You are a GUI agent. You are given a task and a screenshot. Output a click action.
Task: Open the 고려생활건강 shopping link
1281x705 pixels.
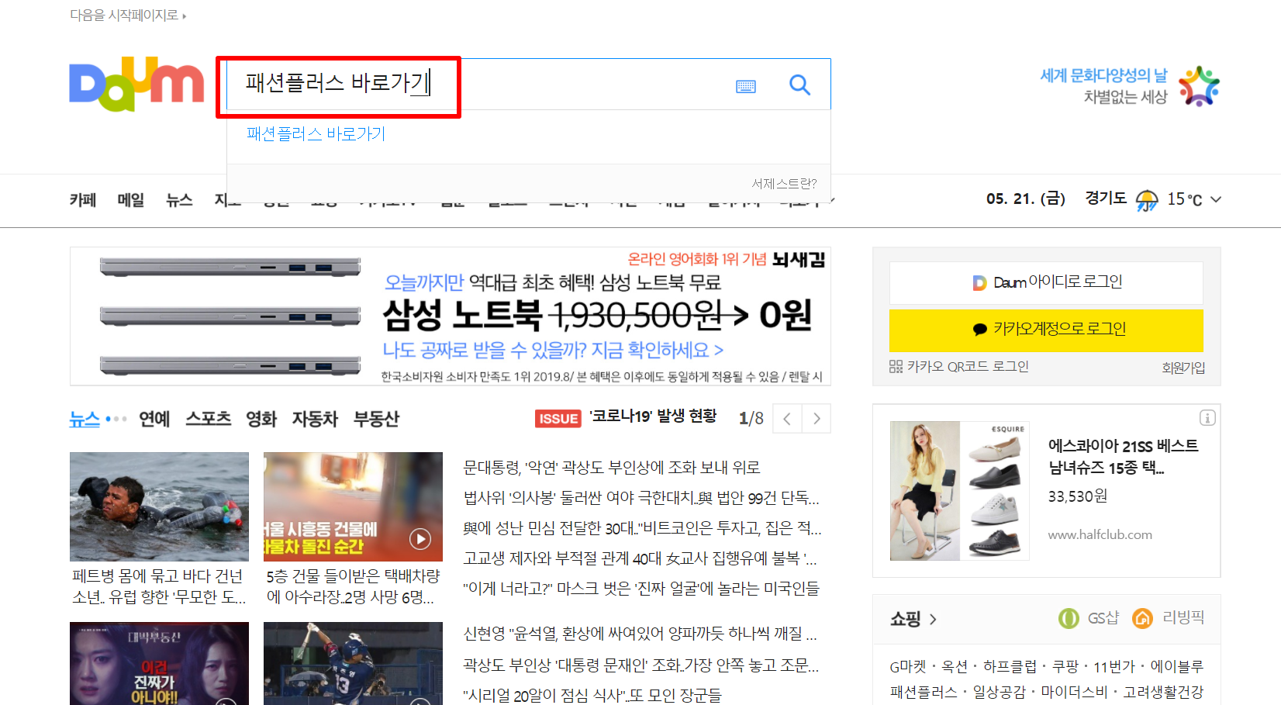[1163, 692]
